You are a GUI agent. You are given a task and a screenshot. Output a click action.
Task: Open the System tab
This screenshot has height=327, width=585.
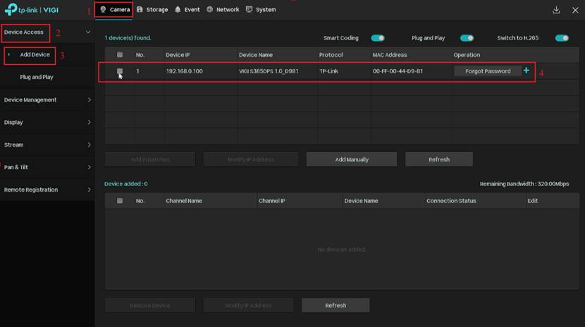(261, 10)
